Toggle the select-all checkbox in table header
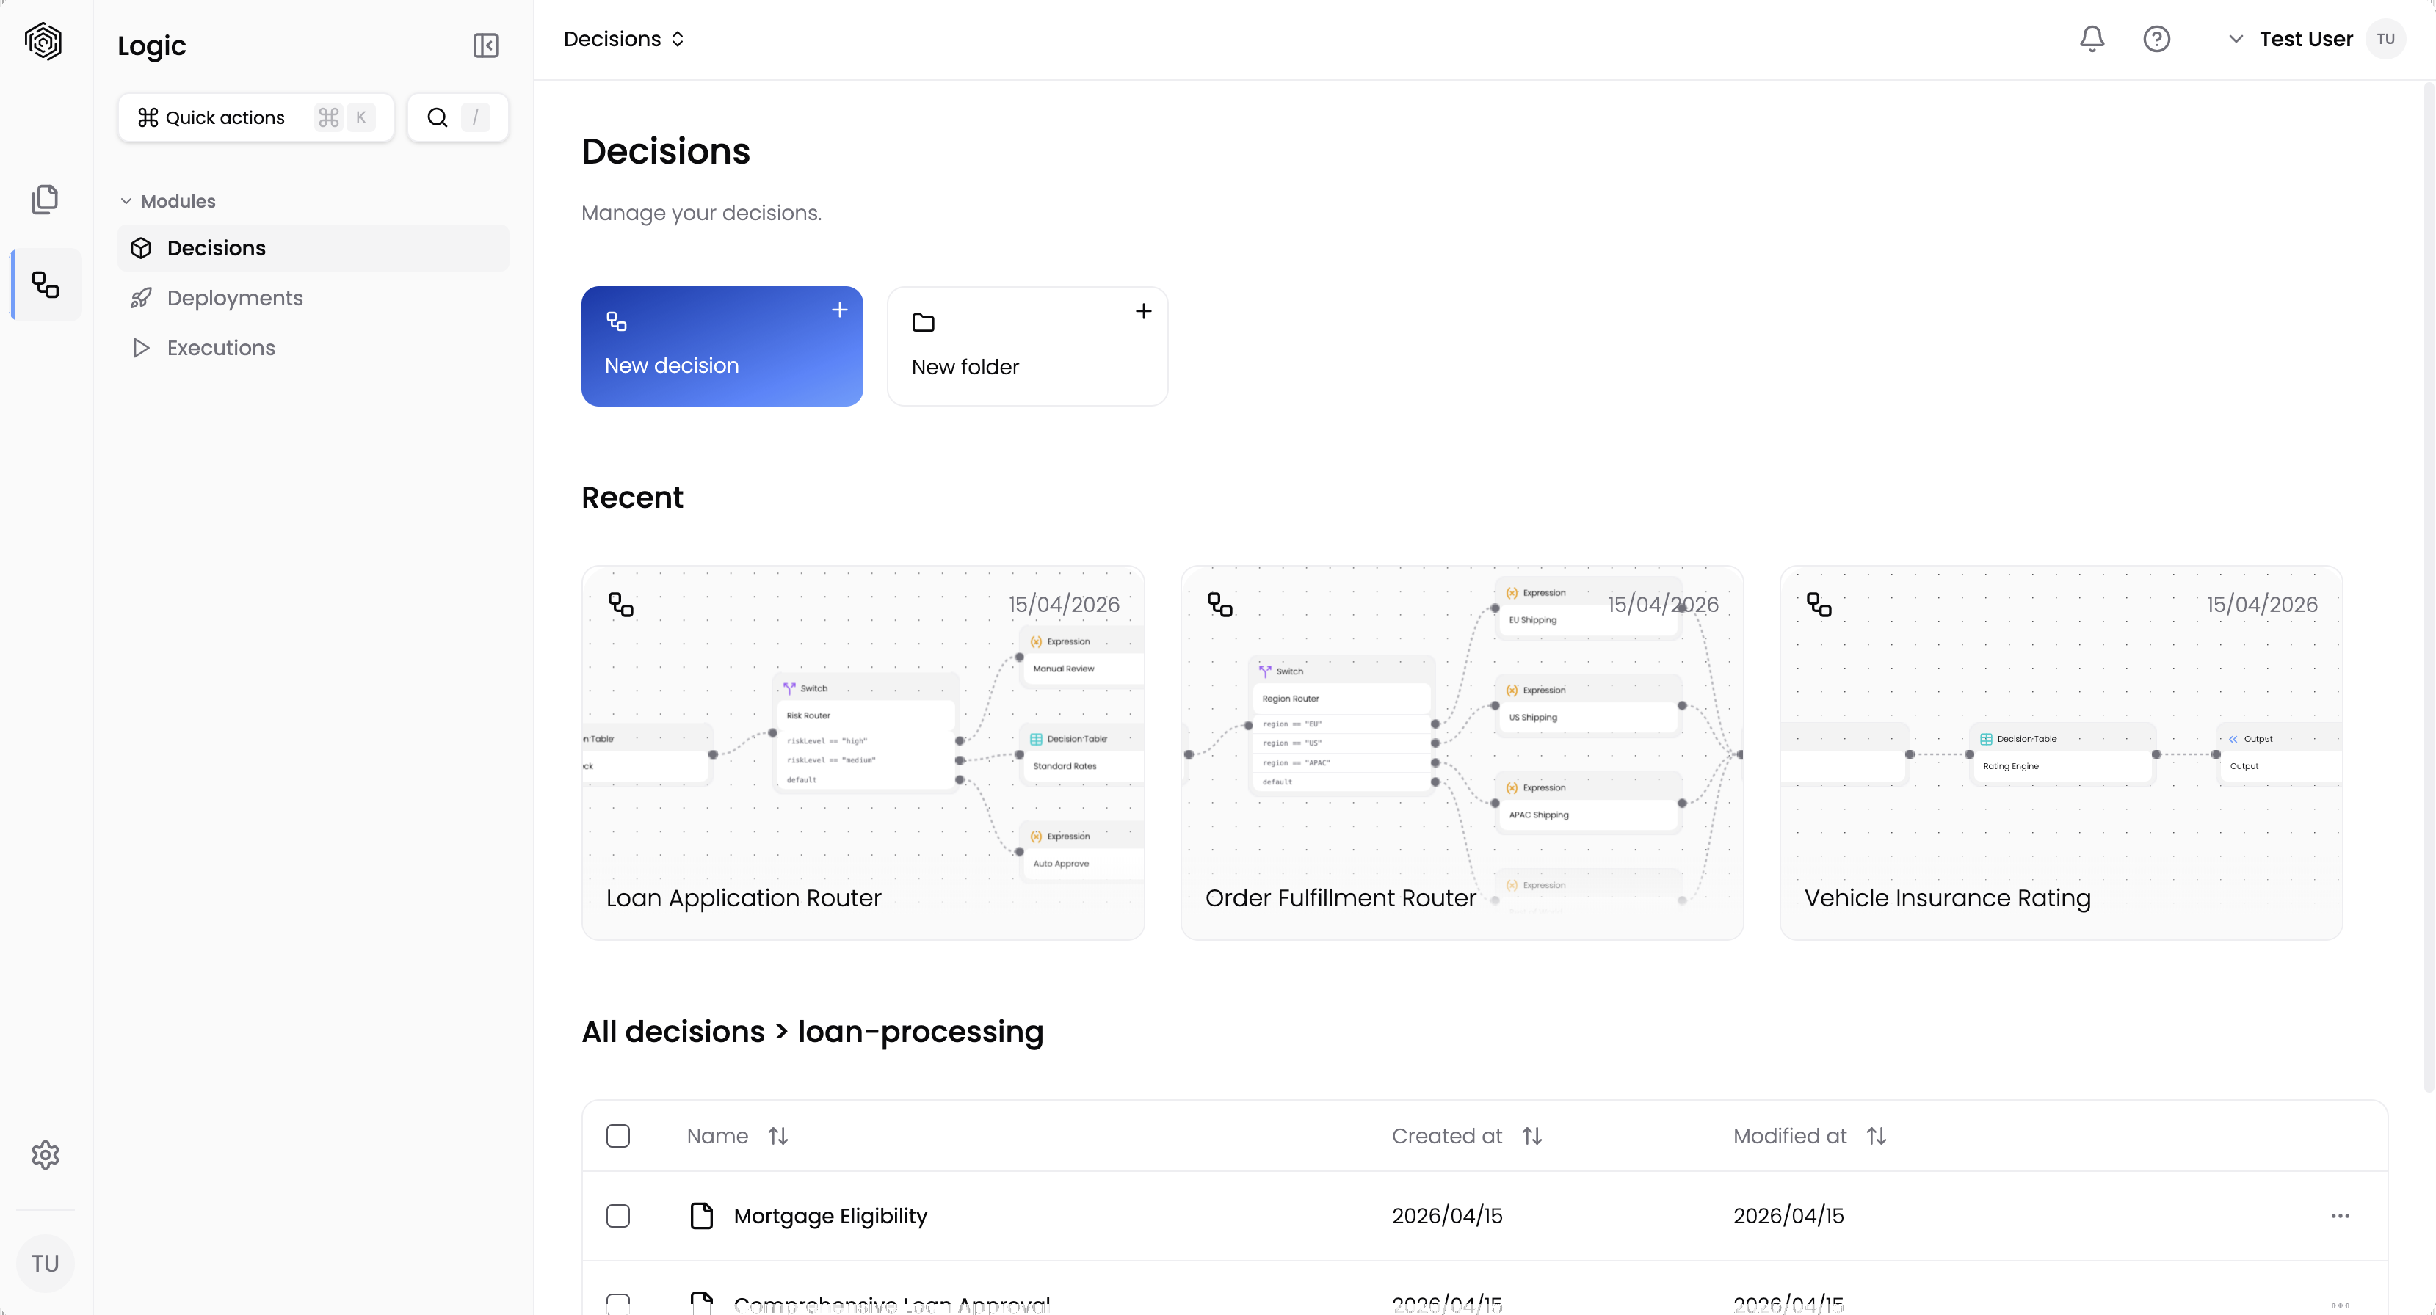The height and width of the screenshot is (1315, 2436). coord(617,1135)
